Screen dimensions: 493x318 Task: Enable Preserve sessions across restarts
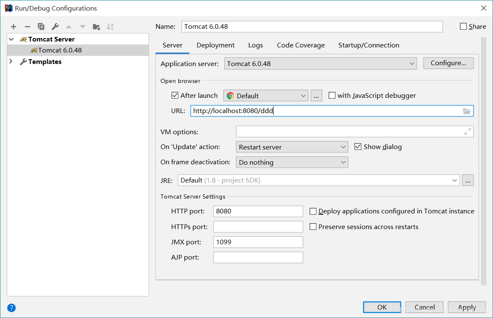(313, 227)
